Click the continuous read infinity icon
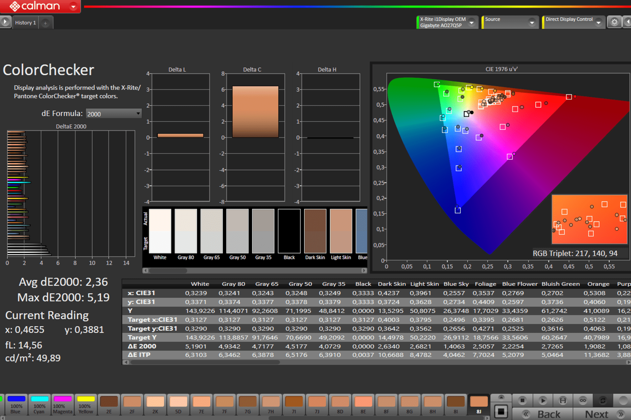This screenshot has height=420, width=631. click(583, 400)
